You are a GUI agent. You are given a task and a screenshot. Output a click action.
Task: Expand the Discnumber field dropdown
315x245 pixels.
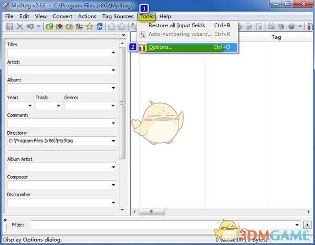(x=113, y=203)
